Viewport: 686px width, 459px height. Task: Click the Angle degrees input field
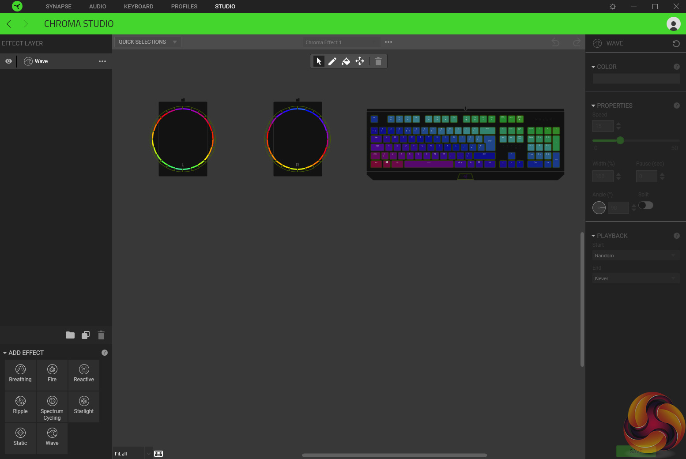click(x=618, y=207)
